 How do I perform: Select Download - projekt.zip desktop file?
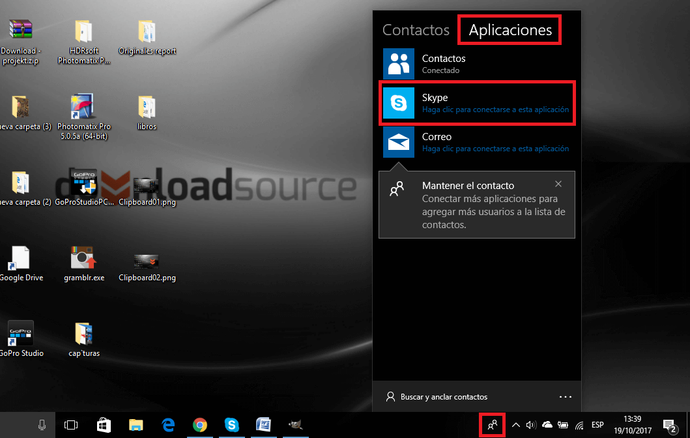21,42
